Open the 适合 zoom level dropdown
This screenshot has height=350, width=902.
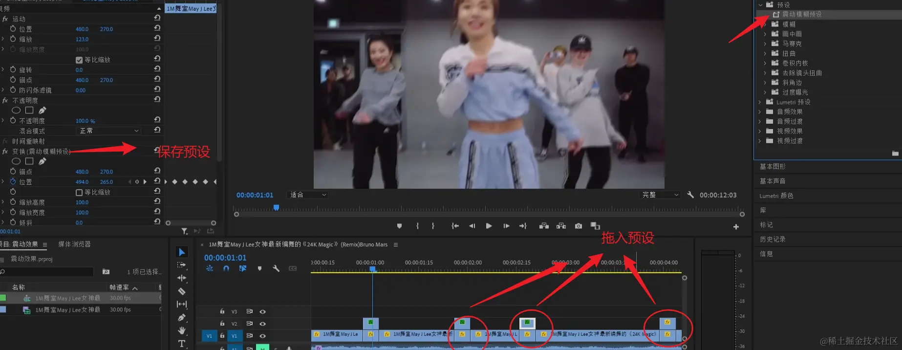307,195
